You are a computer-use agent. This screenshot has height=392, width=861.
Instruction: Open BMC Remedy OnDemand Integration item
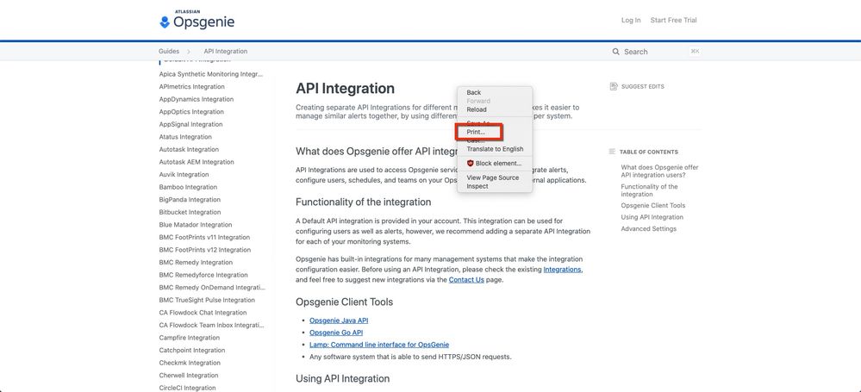pos(212,288)
